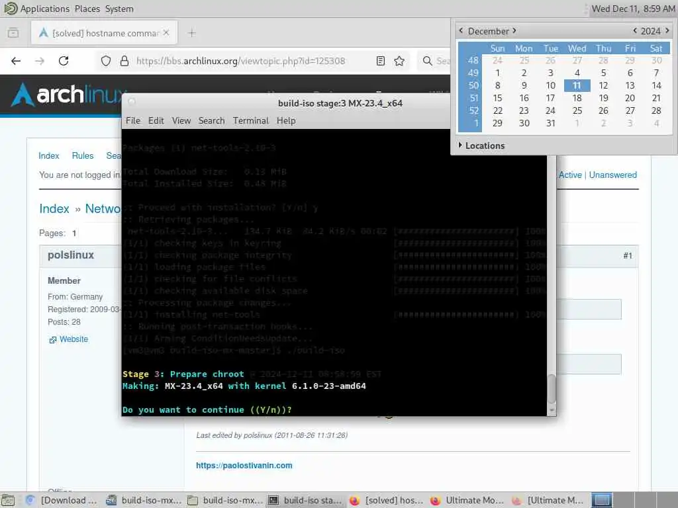Click the Firefox View icon left of tabs
Screen dimensions: 678x508
[13, 33]
